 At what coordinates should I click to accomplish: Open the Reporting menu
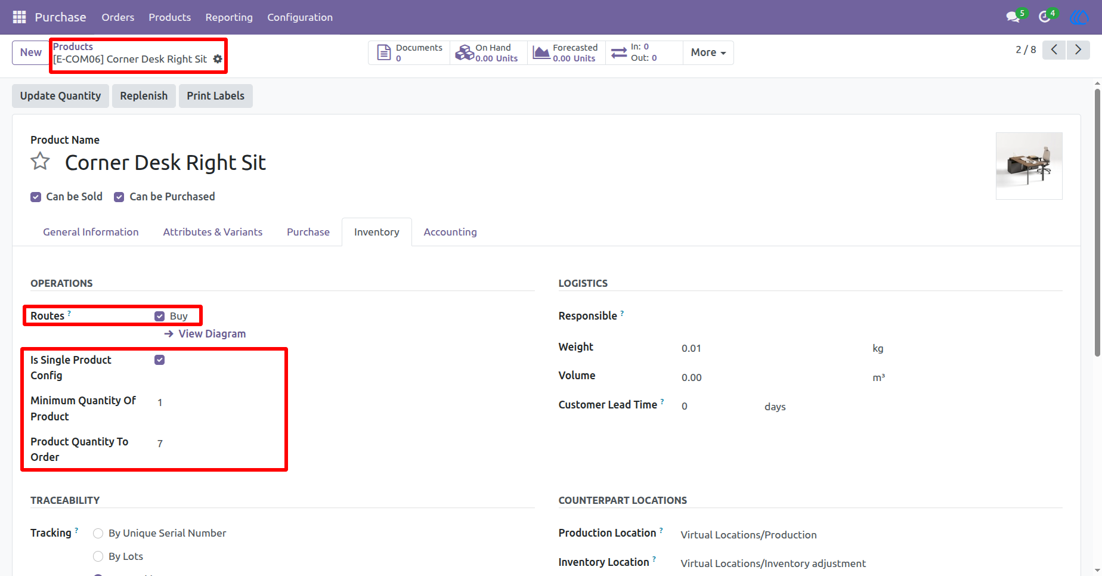point(229,17)
